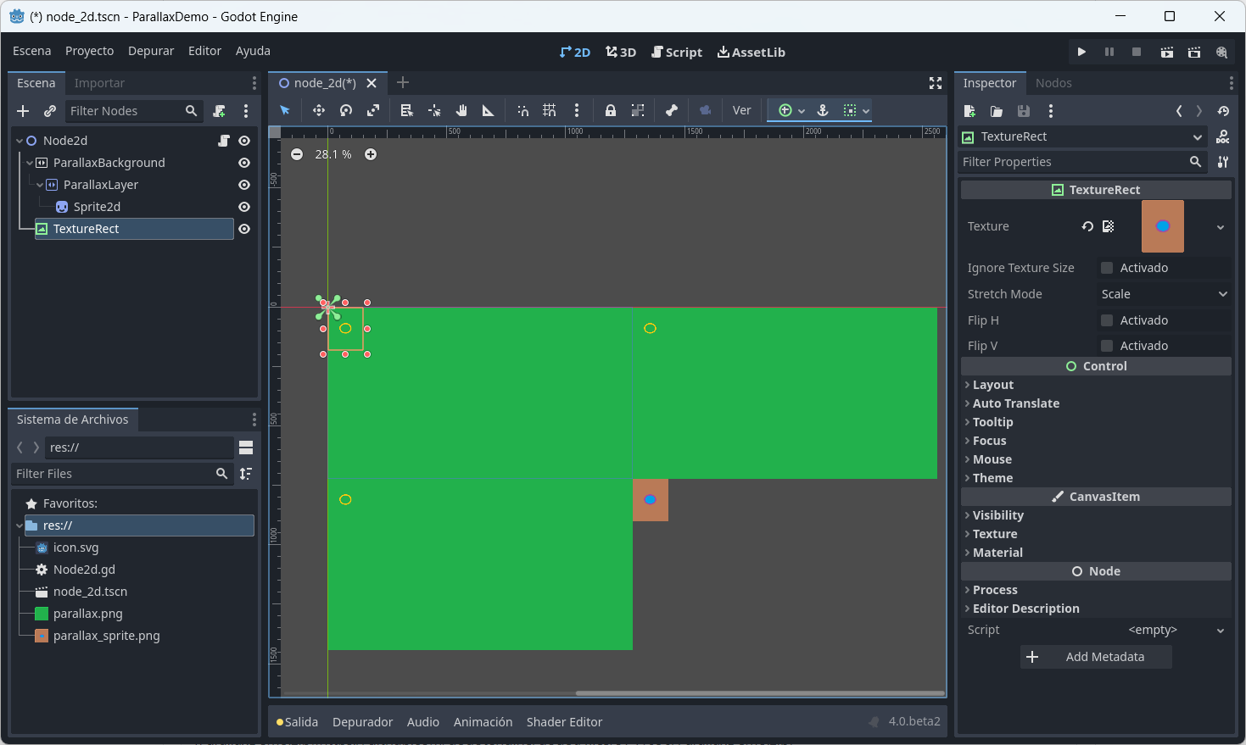
Task: Activate the Pan tool
Action: pos(461,110)
